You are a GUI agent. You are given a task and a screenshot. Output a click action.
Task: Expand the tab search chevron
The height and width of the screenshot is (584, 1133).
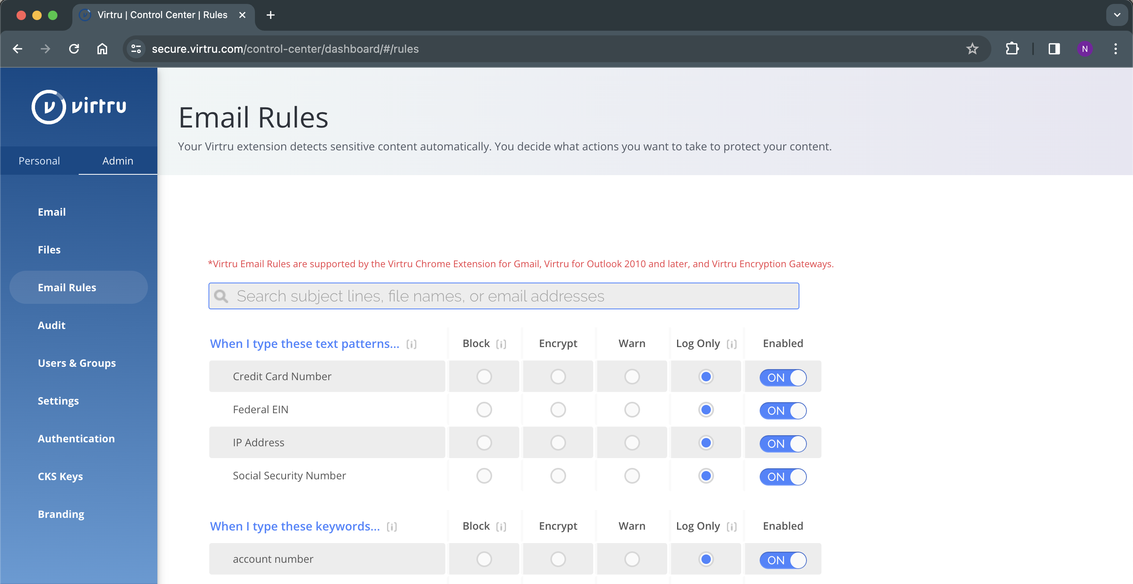[x=1117, y=15]
